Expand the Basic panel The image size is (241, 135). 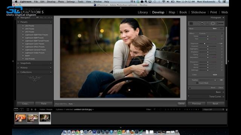[223, 92]
